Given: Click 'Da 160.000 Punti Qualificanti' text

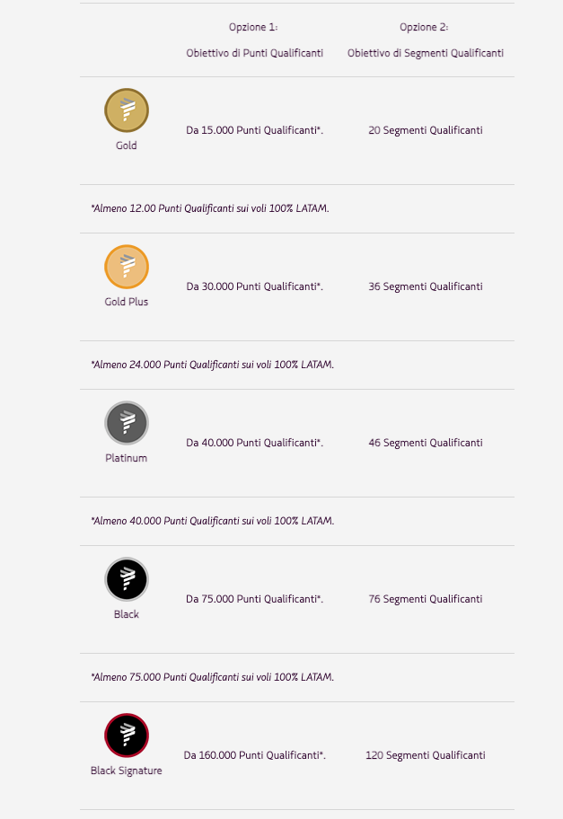Looking at the screenshot, I should (254, 755).
